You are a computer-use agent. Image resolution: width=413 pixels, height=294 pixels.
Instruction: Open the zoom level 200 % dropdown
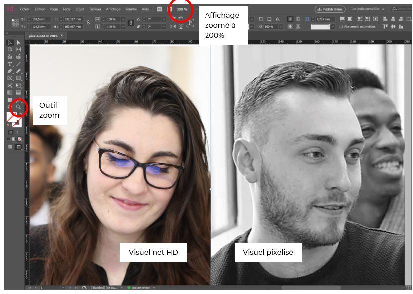196,9
